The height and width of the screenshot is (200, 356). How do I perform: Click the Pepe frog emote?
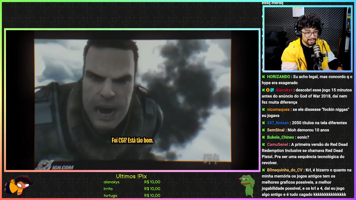[247, 186]
